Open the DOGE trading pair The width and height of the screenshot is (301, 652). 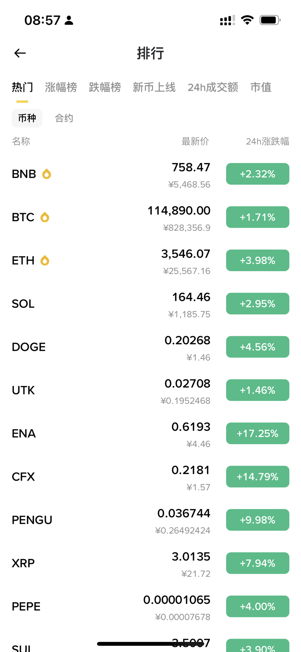pyautogui.click(x=150, y=347)
